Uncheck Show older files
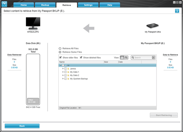Viewport: 183px width, 132px height. [x=60, y=57]
